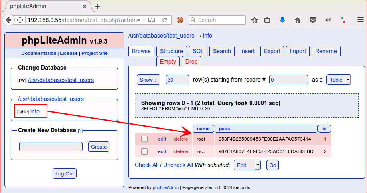The image size is (367, 193).
Task: Click edit link for zico row
Action: (162, 151)
